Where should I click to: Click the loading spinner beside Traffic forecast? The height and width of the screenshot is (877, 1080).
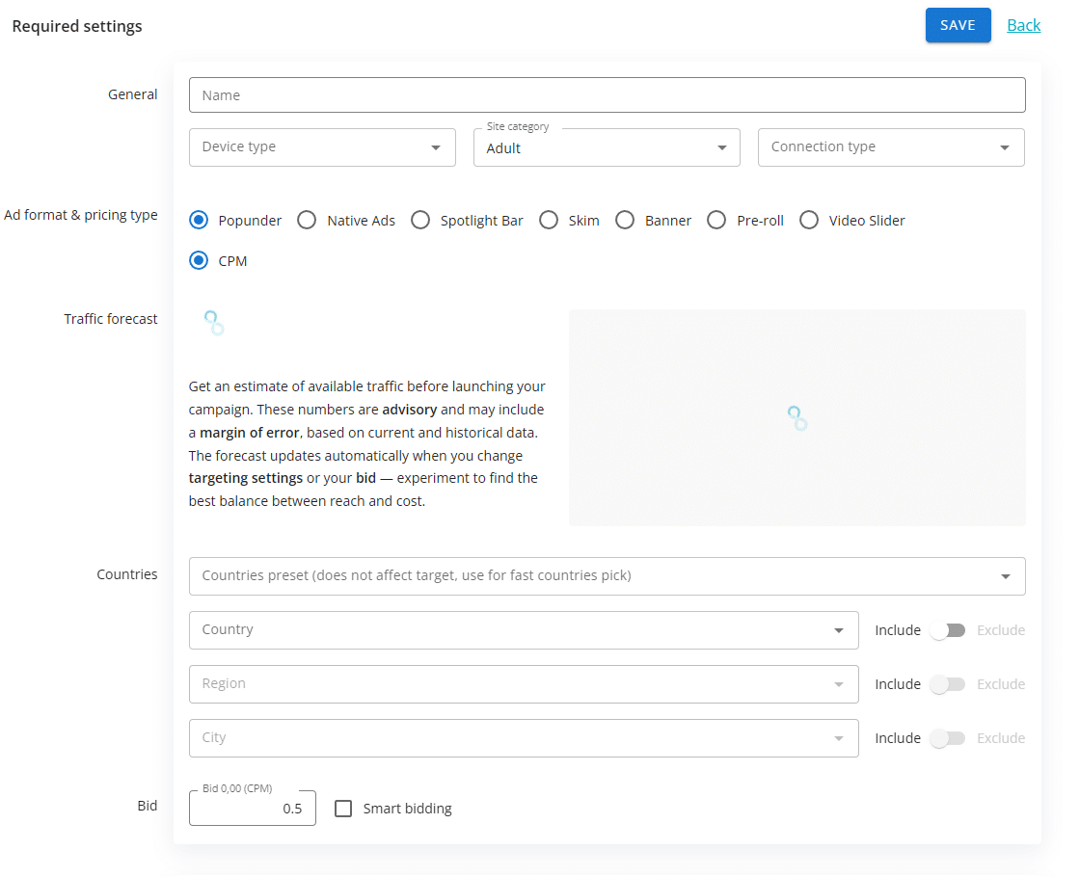(x=214, y=323)
